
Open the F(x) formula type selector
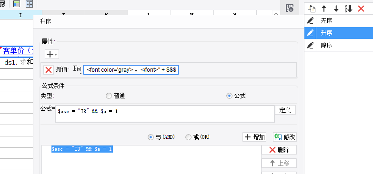click(x=77, y=70)
